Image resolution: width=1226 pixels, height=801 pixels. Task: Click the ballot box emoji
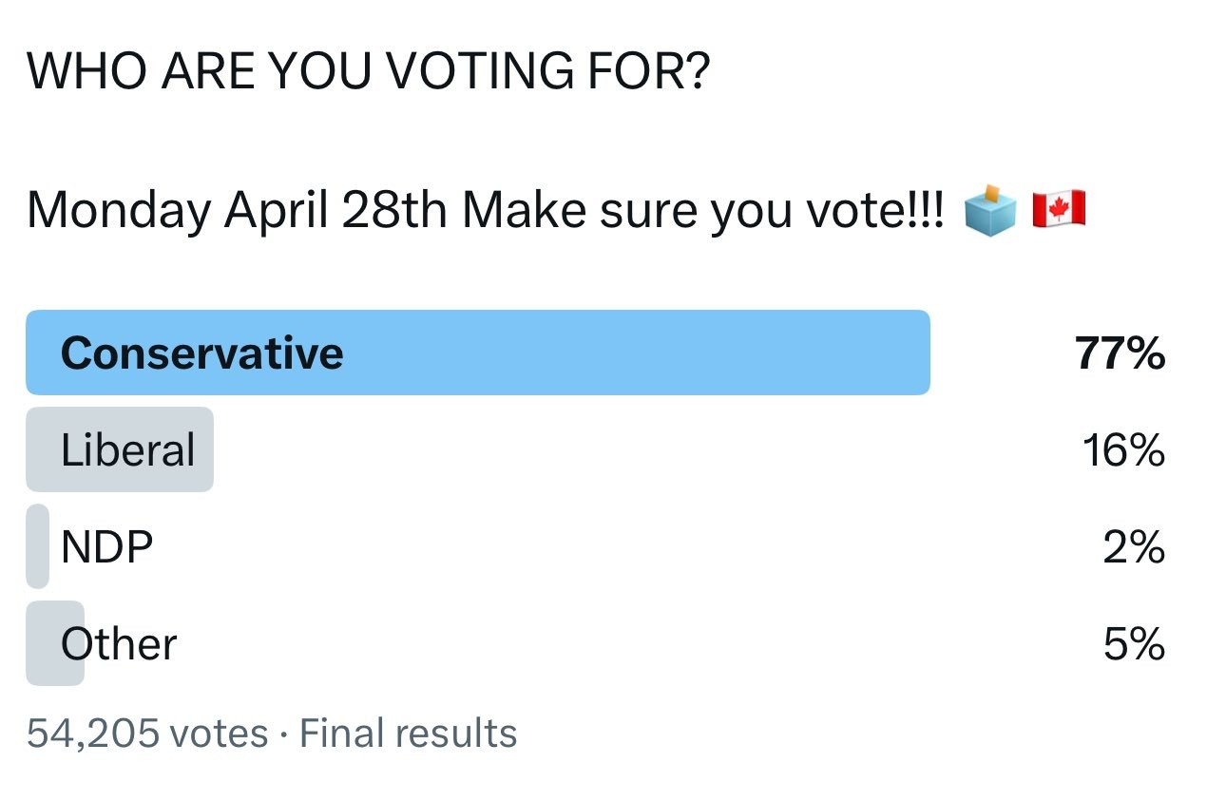coord(989,210)
